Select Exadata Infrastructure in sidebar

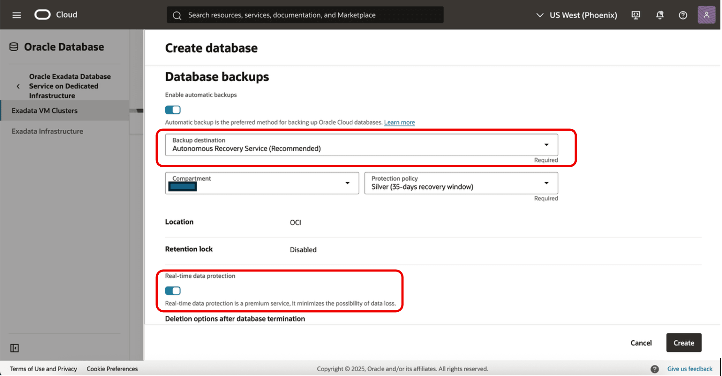(47, 131)
